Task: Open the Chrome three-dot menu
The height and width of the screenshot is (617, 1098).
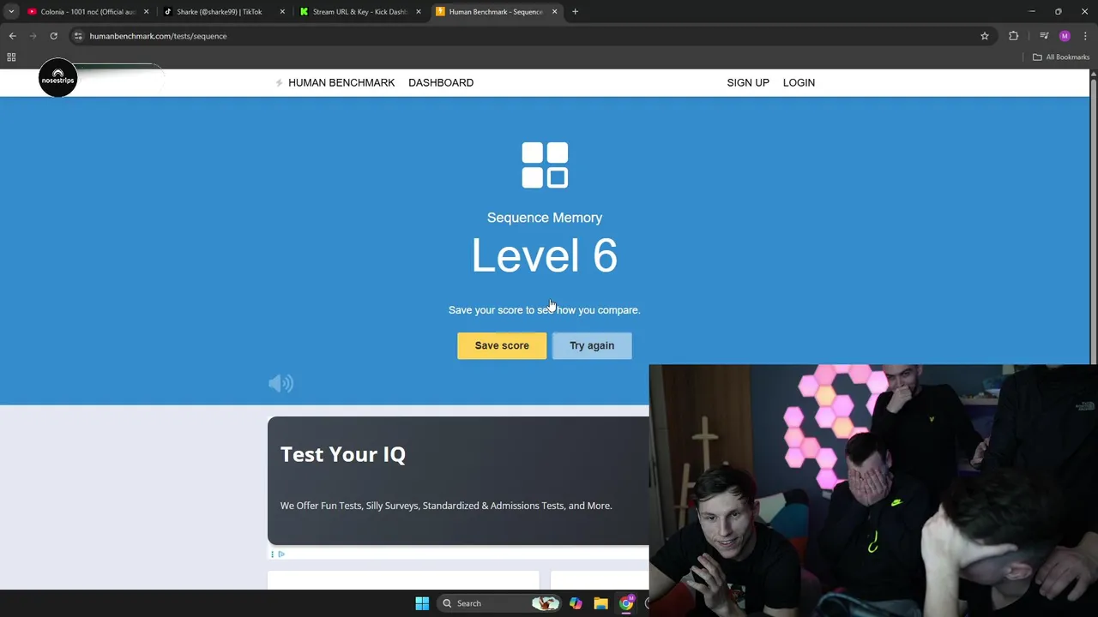Action: pyautogui.click(x=1085, y=36)
